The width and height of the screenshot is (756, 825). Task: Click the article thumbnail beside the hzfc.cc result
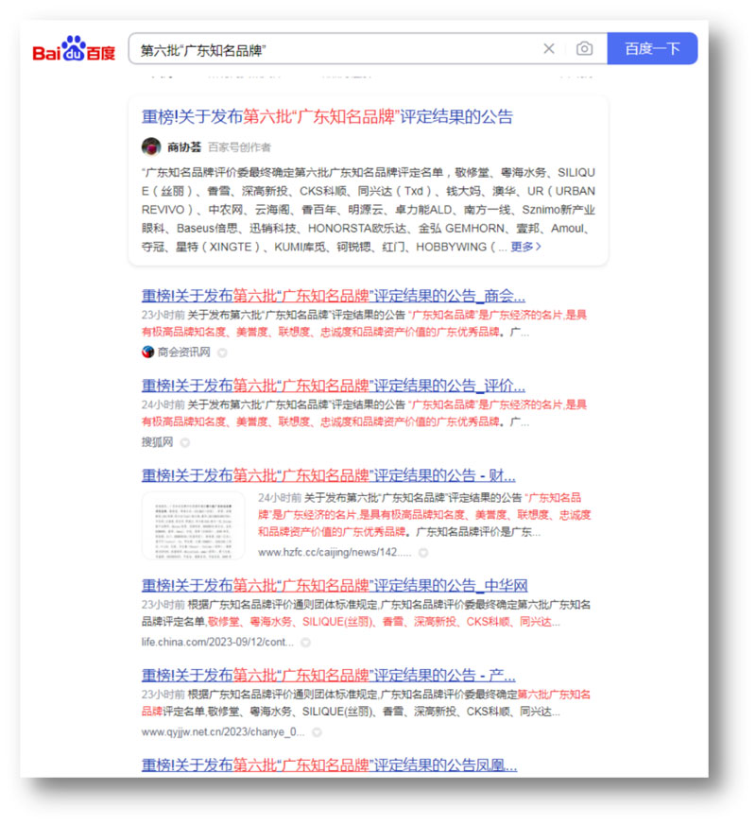click(194, 525)
